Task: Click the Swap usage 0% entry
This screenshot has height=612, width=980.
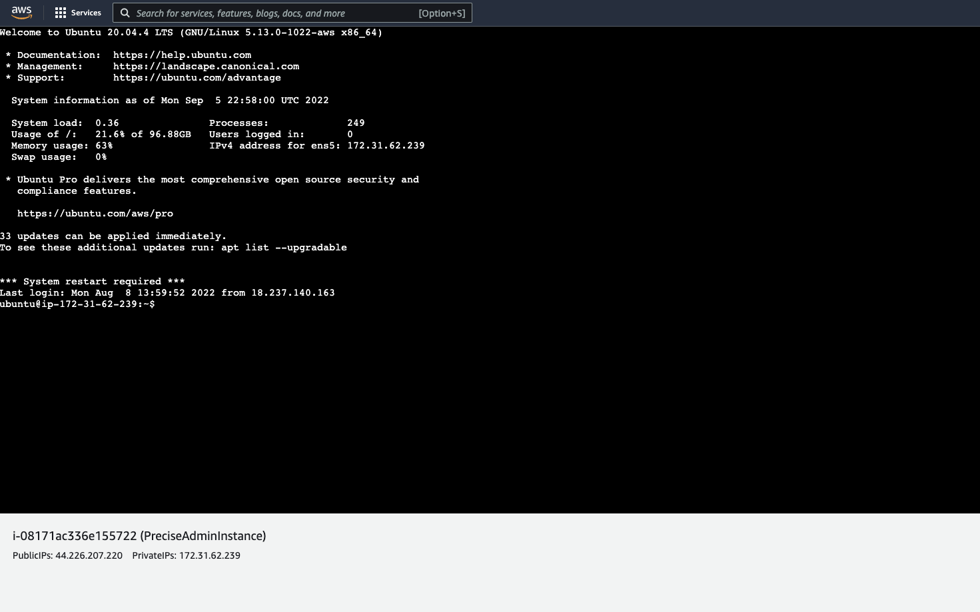Action: click(59, 157)
